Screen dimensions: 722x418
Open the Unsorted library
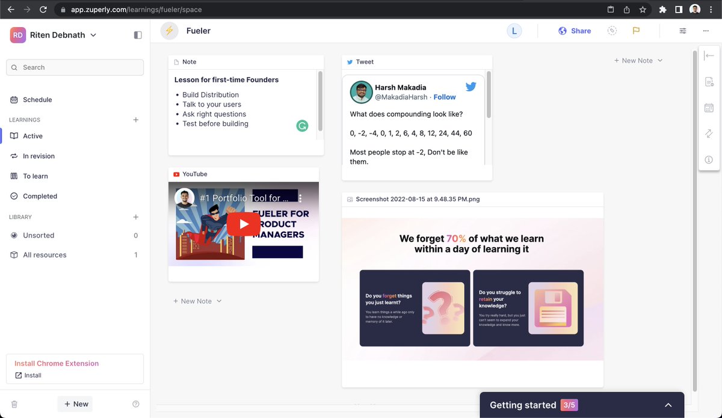click(39, 235)
